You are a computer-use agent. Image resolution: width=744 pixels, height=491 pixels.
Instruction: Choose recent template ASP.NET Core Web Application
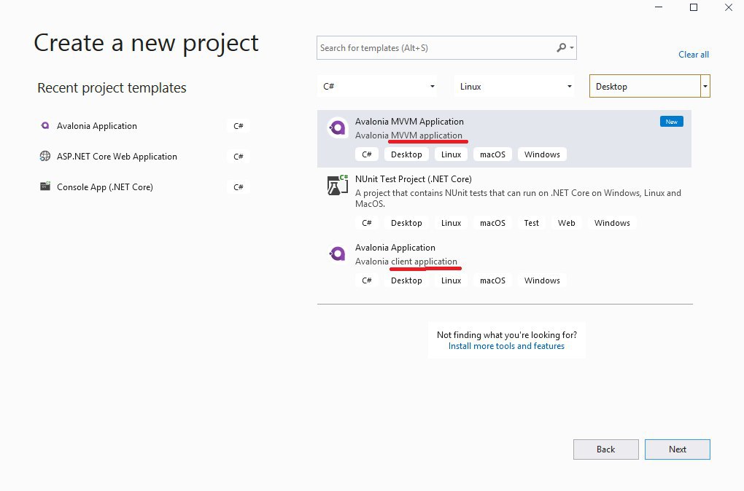[x=117, y=157]
